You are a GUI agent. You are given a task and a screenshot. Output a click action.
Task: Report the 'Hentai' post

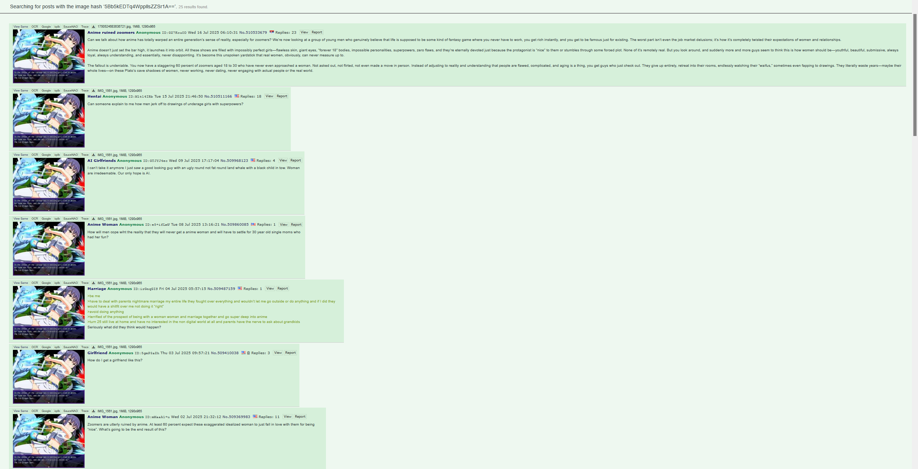point(282,96)
